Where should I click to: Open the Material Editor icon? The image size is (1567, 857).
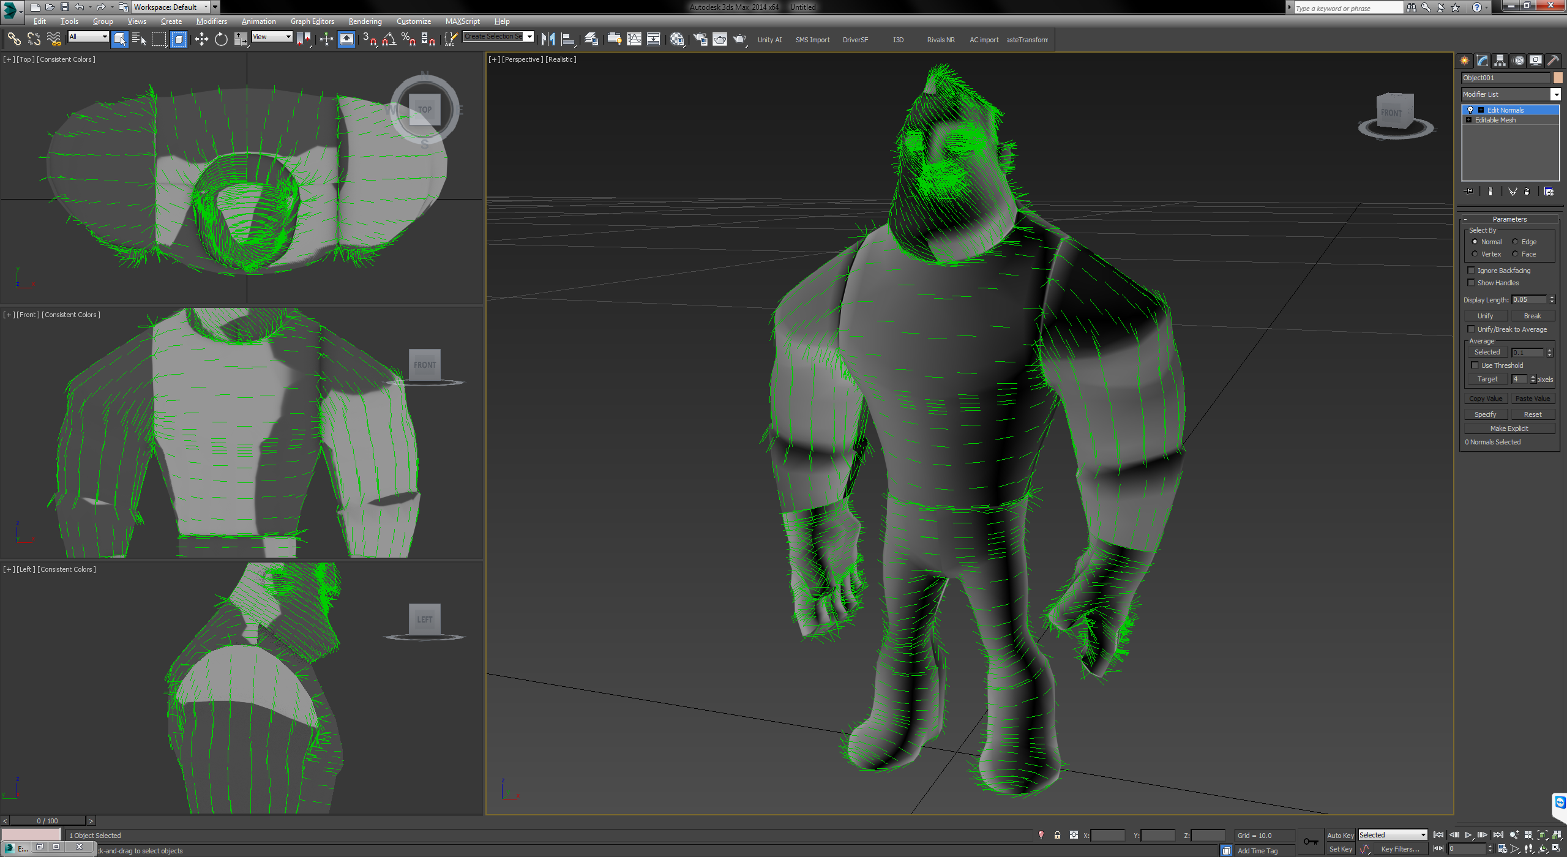coord(676,40)
